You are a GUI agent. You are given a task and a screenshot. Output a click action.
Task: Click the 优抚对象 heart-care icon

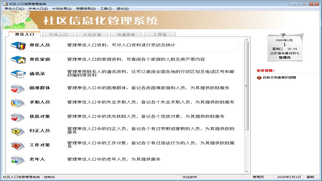pyautogui.click(x=17, y=116)
